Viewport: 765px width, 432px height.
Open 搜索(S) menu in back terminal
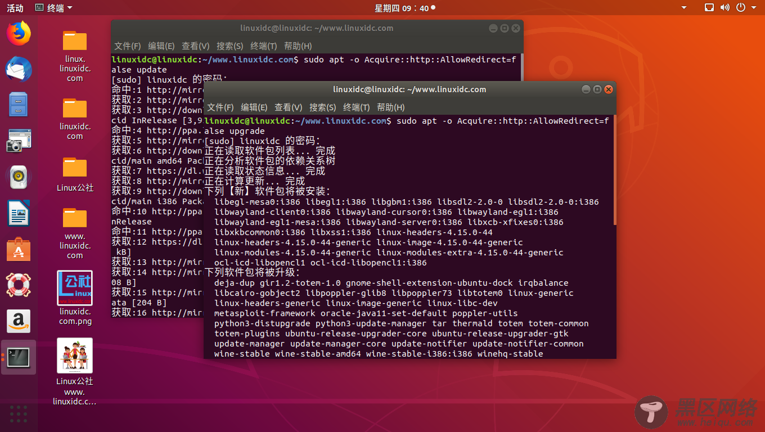(229, 46)
